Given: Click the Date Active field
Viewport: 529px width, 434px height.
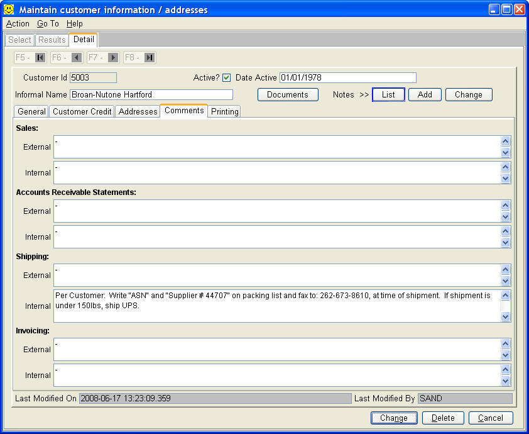Looking at the screenshot, I should point(348,78).
